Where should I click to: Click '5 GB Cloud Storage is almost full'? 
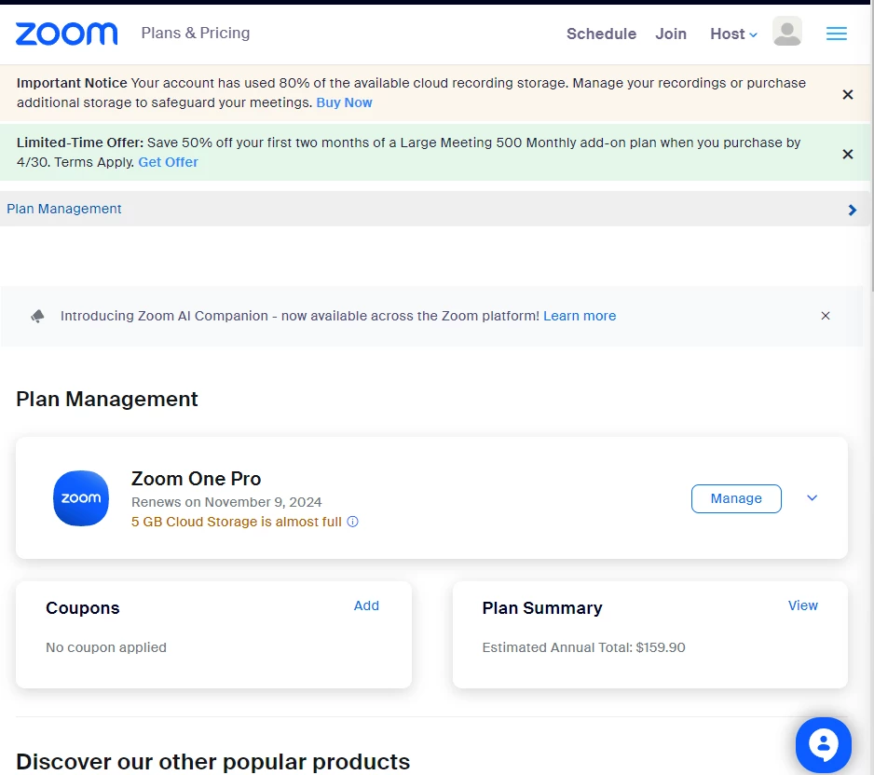237,522
